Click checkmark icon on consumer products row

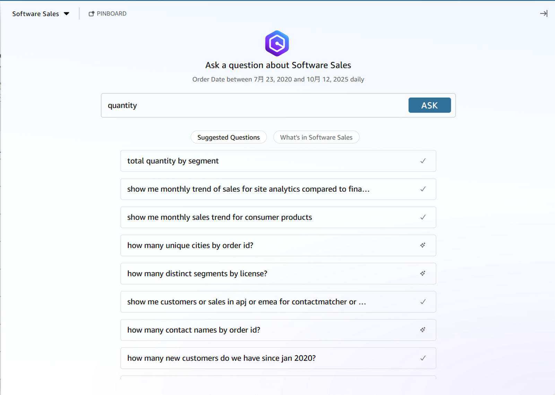[423, 217]
